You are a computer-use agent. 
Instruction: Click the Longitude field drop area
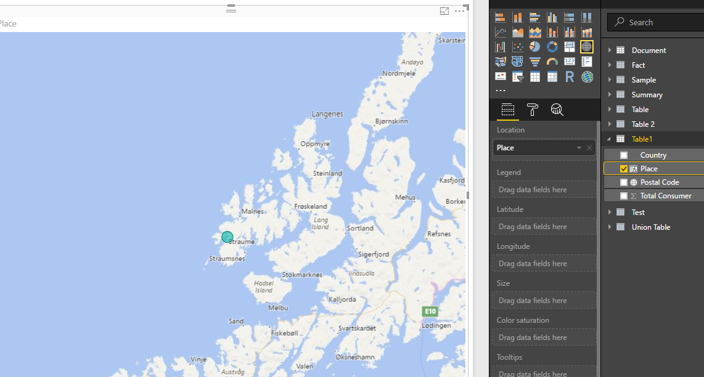tap(544, 264)
